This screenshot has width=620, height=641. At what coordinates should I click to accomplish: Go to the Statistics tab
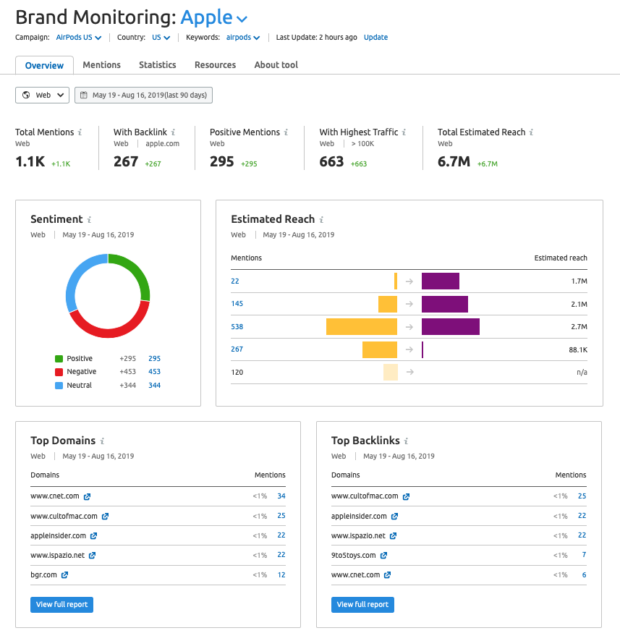click(157, 65)
